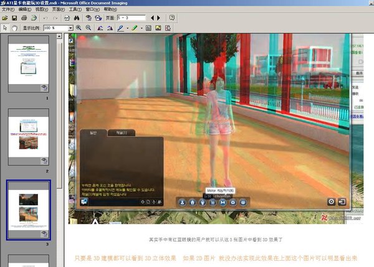Open the Help question mark icon
Image resolution: width=374 pixels, height=267 pixels.
172,17
